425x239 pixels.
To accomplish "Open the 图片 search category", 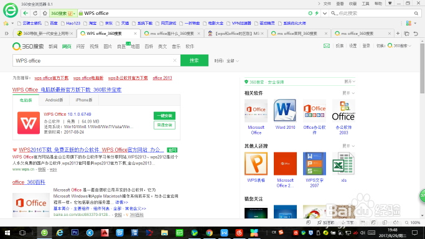I will [x=108, y=46].
